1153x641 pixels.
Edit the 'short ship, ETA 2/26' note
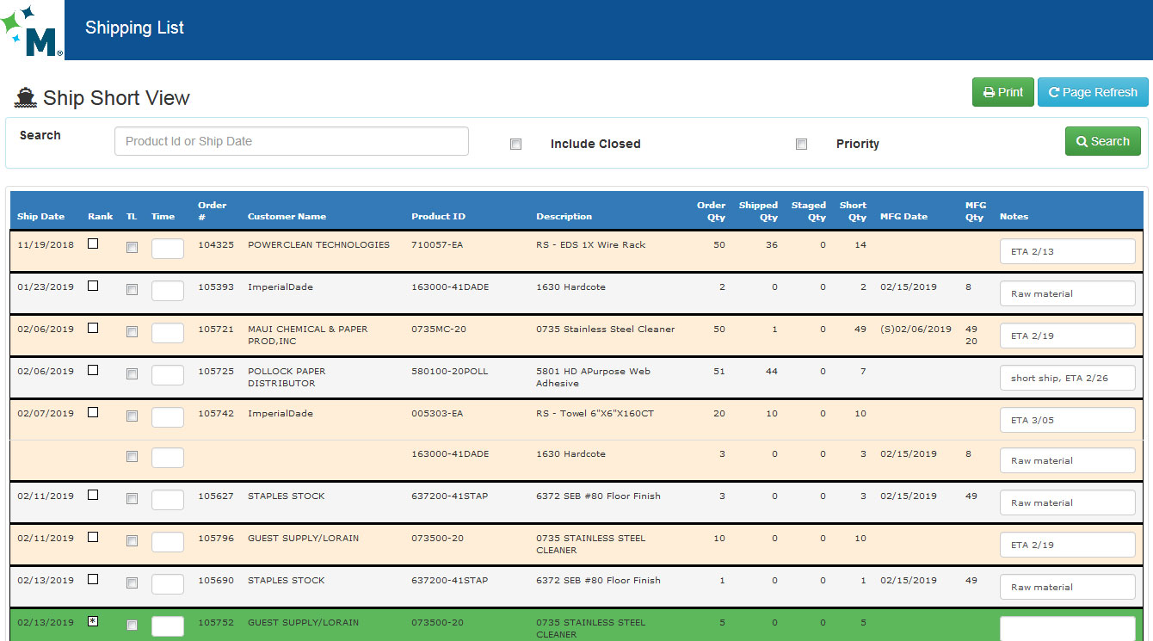point(1067,378)
